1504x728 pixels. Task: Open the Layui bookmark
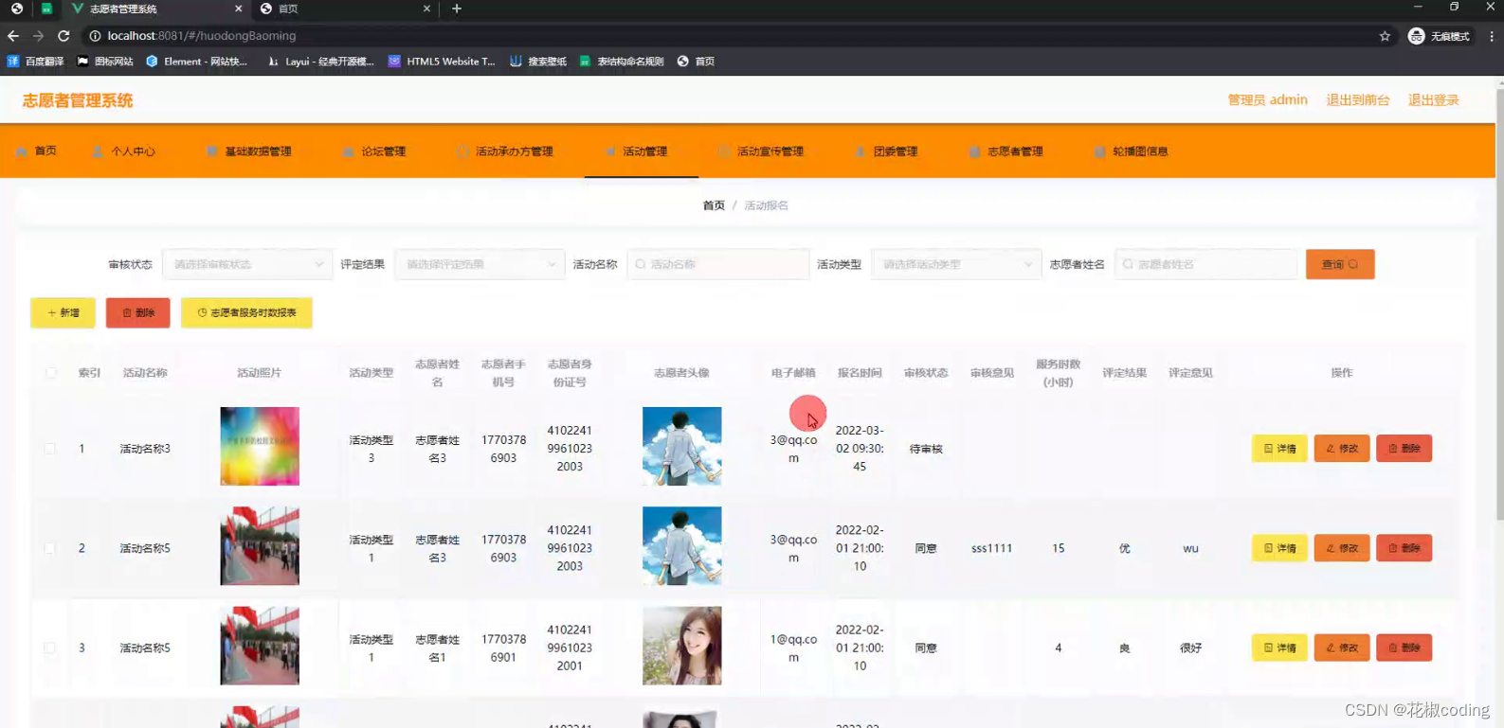(x=321, y=62)
